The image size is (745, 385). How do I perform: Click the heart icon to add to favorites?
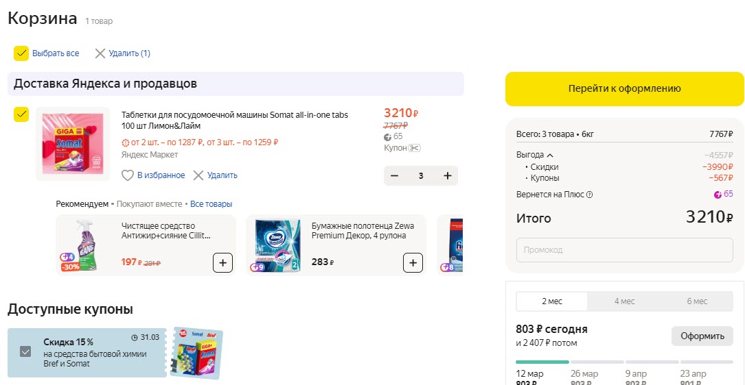point(127,175)
